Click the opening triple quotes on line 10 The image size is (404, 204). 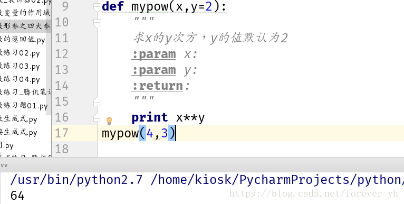click(x=144, y=20)
